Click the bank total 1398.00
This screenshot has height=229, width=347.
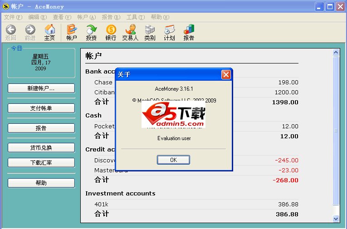coord(285,102)
